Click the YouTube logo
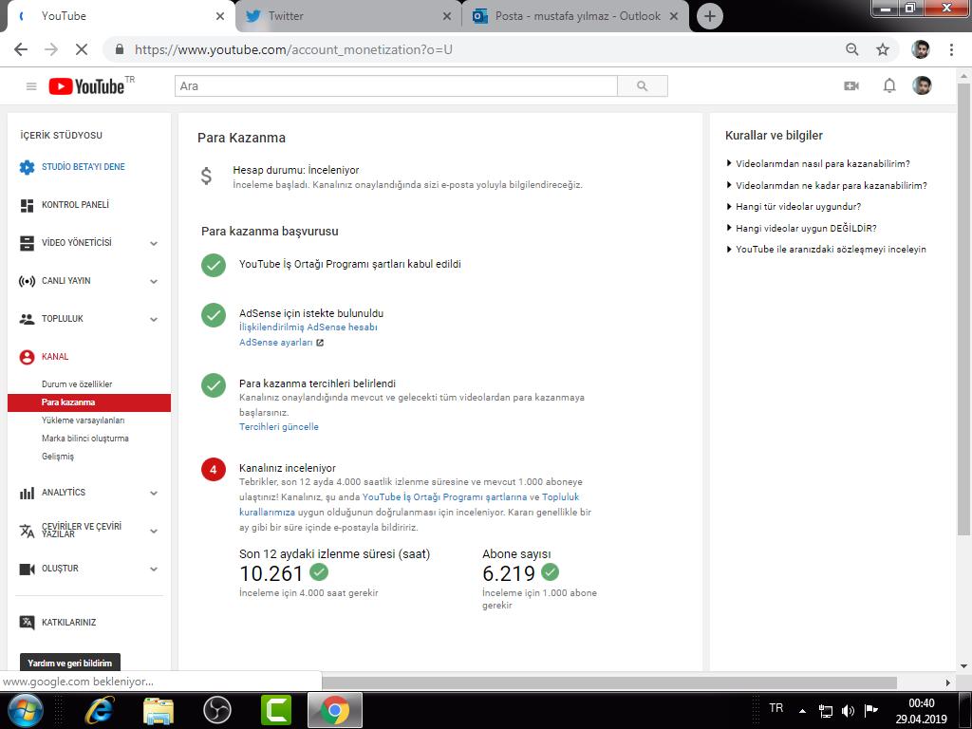 point(86,86)
